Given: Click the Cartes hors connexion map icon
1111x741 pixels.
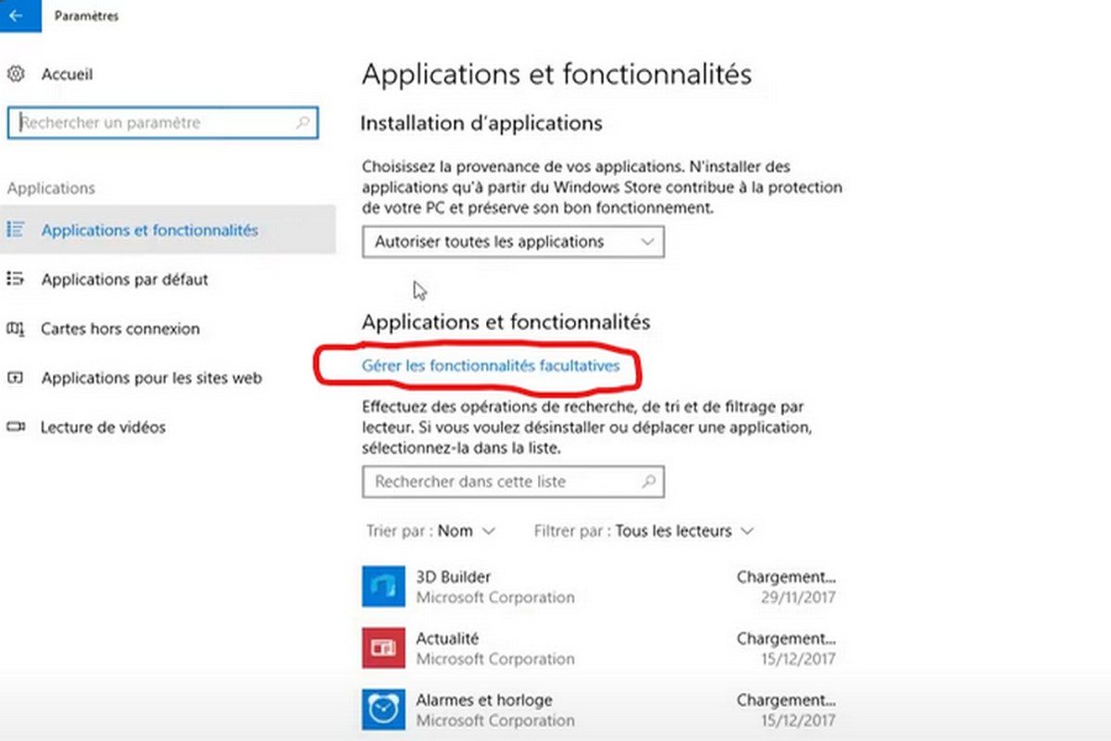Looking at the screenshot, I should pyautogui.click(x=15, y=329).
